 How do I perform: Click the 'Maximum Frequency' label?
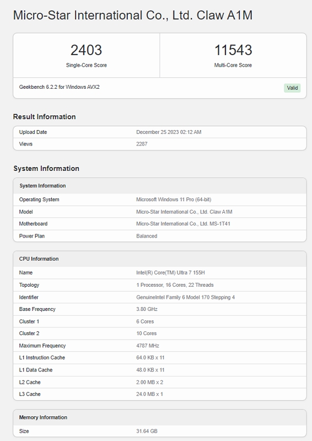pyautogui.click(x=42, y=346)
